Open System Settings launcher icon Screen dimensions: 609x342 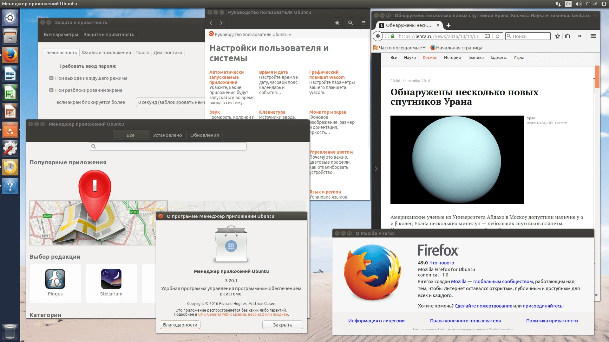[x=10, y=149]
